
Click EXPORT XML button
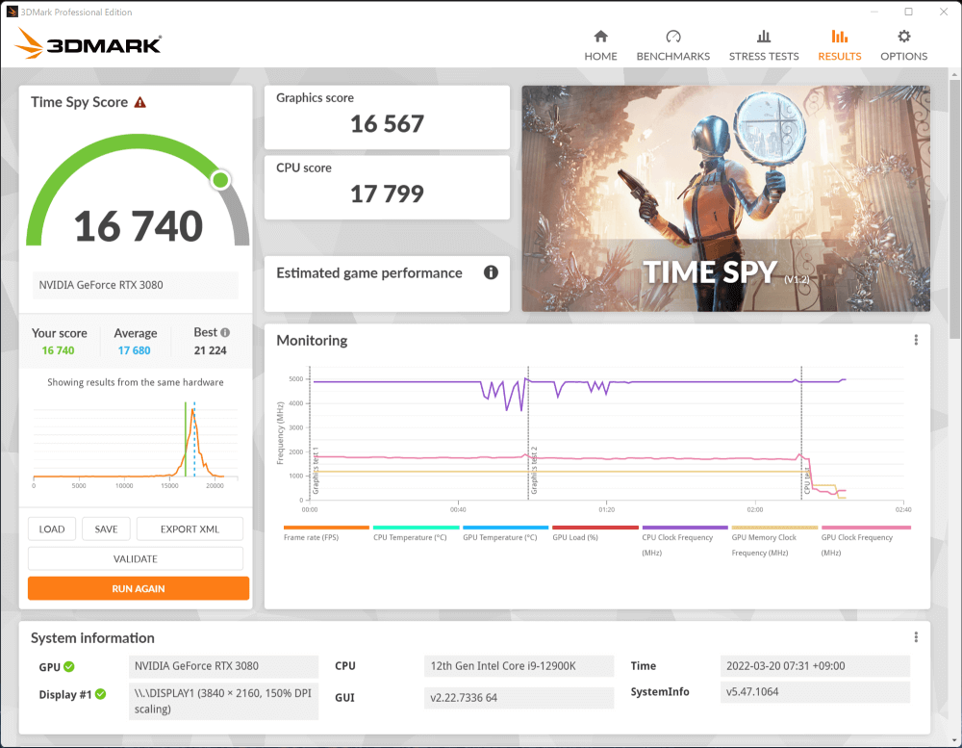[190, 529]
